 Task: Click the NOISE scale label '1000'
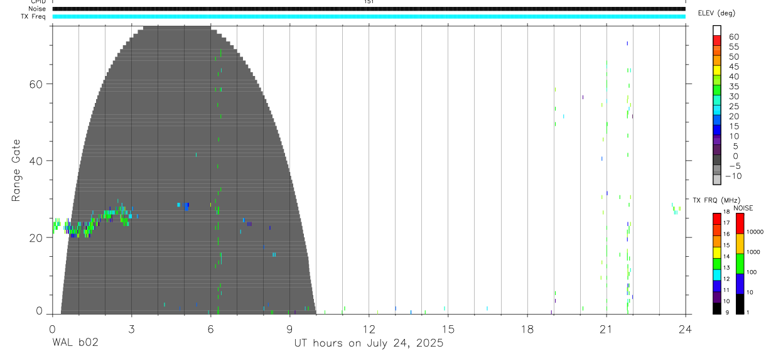pos(753,252)
